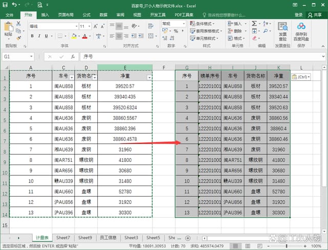Viewport: 328px width, 250px height.
Task: Click the Fill down icon in editing group
Action: click(254, 31)
